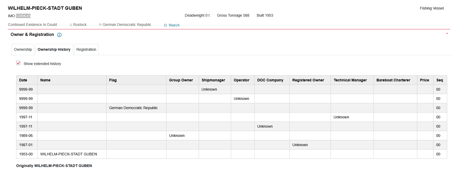This screenshot has height=181, width=461.
Task: Click Continued Existence In Doubt status
Action: [x=32, y=25]
